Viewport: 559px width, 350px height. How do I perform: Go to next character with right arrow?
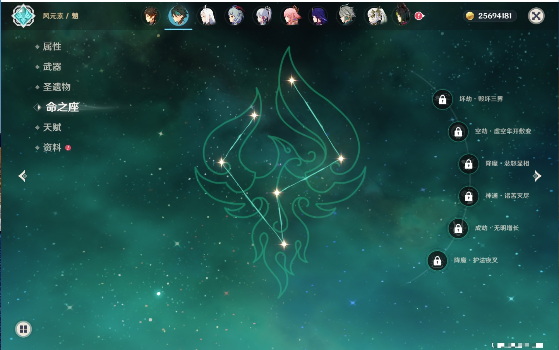(x=537, y=176)
